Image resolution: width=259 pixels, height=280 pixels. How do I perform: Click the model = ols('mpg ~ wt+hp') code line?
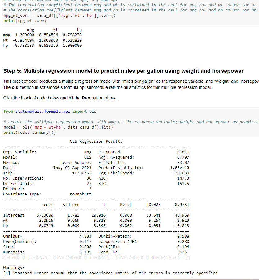58,127
